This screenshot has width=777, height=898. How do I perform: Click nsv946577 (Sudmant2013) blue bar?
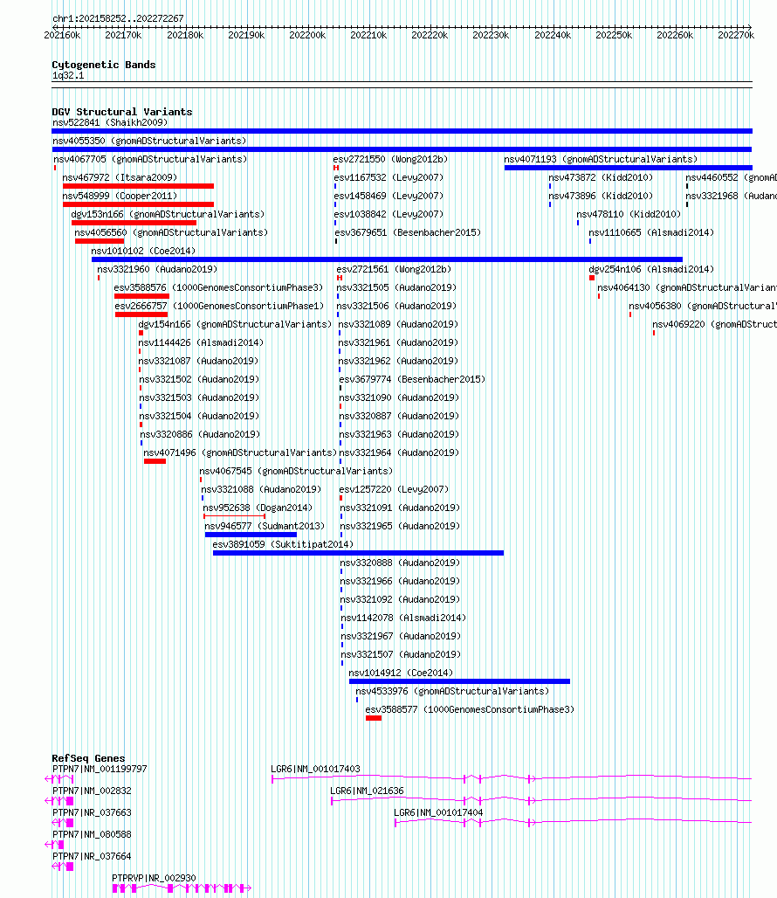coord(251,535)
